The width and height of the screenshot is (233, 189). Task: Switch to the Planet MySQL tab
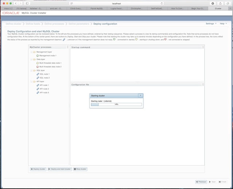coord(96,8)
